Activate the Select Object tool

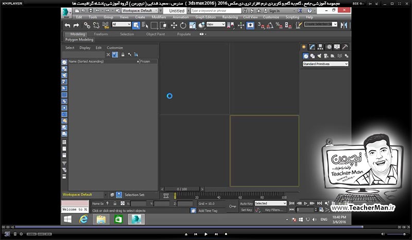click(136, 25)
